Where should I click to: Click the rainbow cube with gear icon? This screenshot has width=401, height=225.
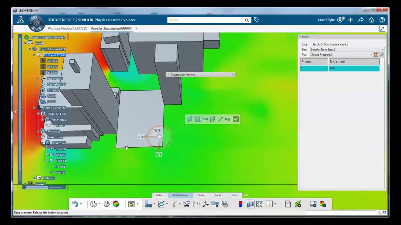323,204
